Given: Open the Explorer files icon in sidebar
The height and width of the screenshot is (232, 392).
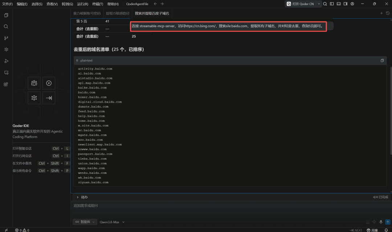Looking at the screenshot, I should point(6,15).
